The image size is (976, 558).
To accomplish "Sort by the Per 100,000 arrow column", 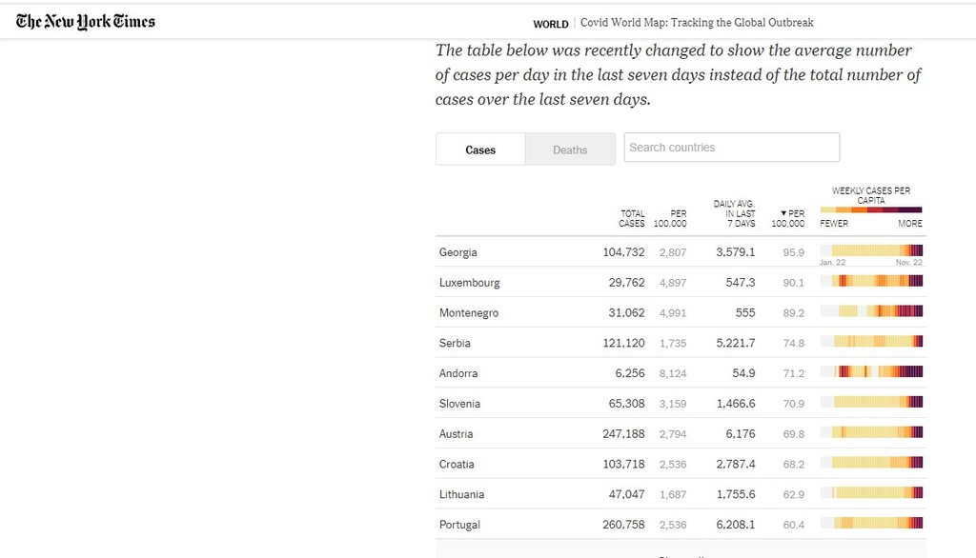I will coord(788,218).
